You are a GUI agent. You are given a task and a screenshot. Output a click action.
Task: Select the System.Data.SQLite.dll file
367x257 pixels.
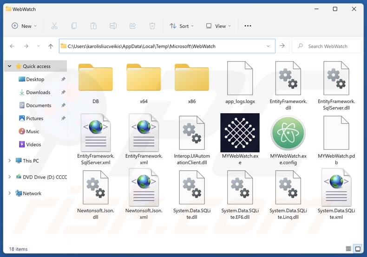click(192, 194)
